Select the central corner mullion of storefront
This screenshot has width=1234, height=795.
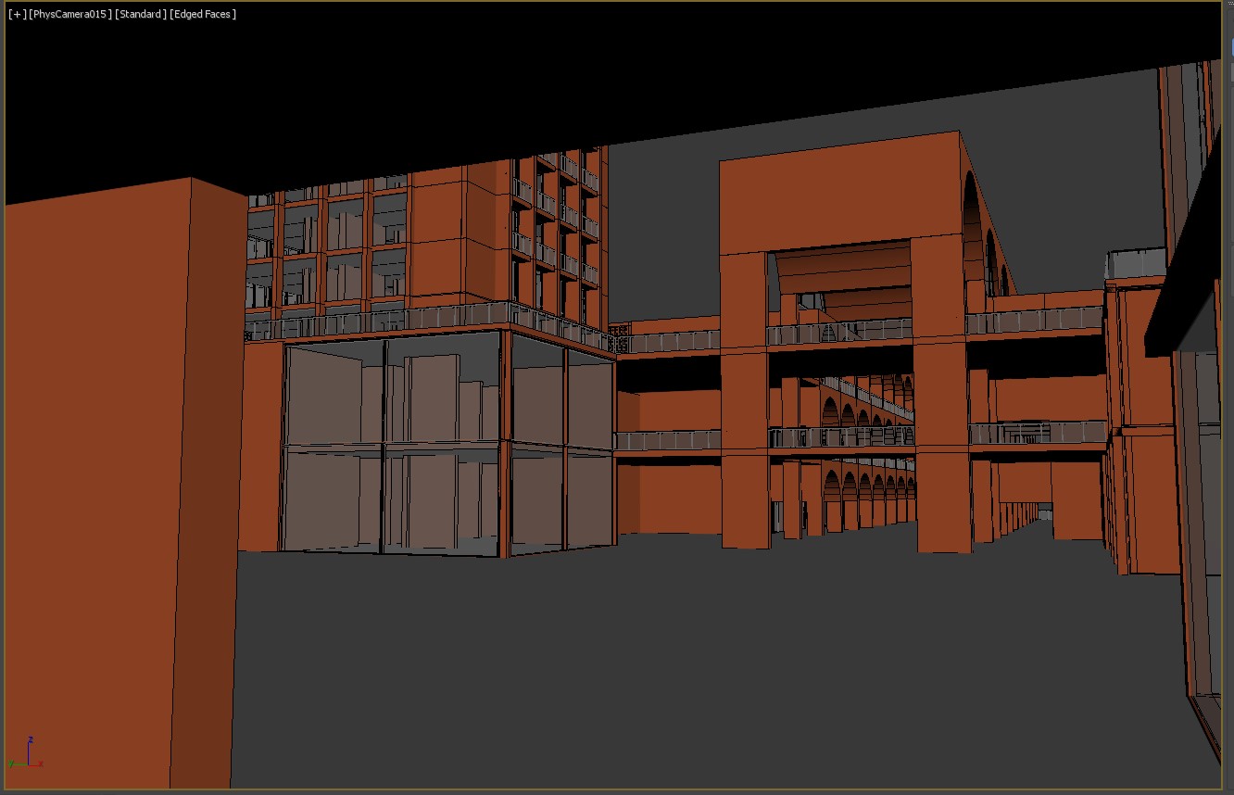[505, 445]
